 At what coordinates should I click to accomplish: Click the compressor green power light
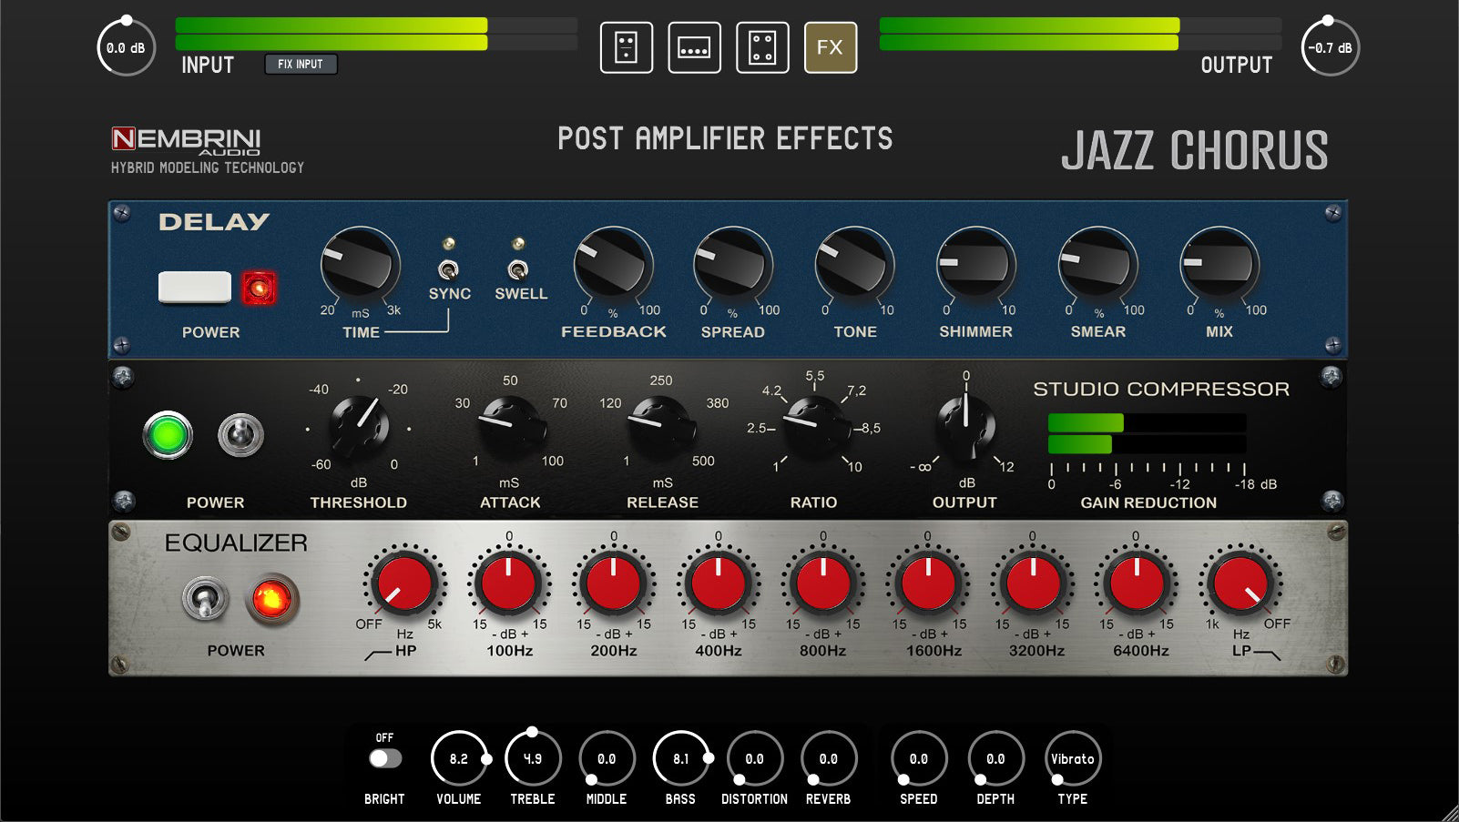point(168,435)
